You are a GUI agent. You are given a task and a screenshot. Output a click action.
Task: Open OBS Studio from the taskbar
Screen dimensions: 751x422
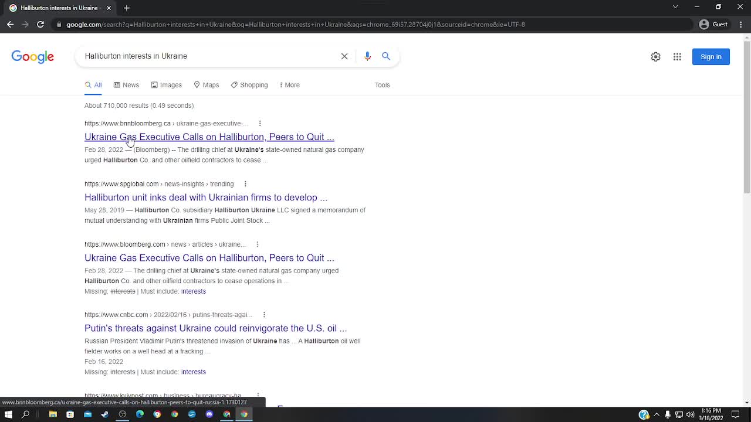coord(122,414)
